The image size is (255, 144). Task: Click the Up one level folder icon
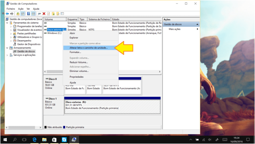click(18, 14)
